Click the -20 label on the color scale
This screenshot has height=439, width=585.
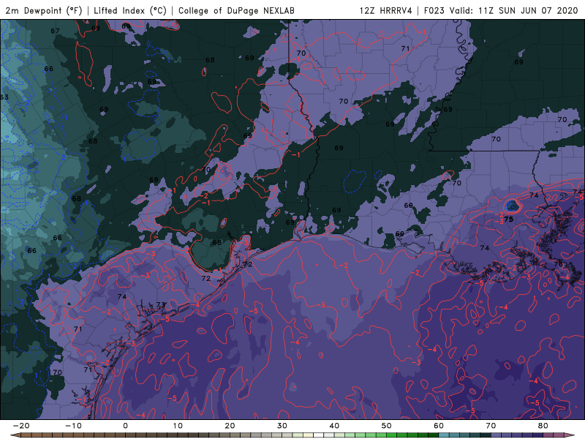coord(21,426)
